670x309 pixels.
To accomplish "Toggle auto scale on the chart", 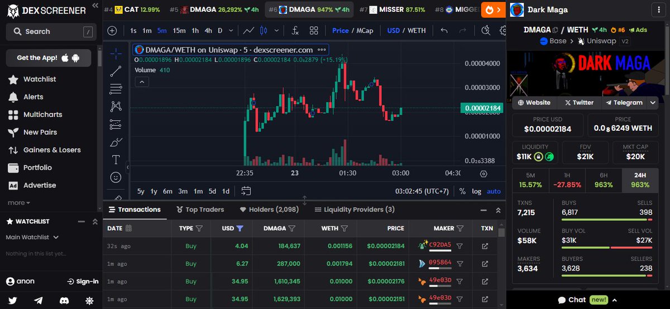I will point(494,191).
